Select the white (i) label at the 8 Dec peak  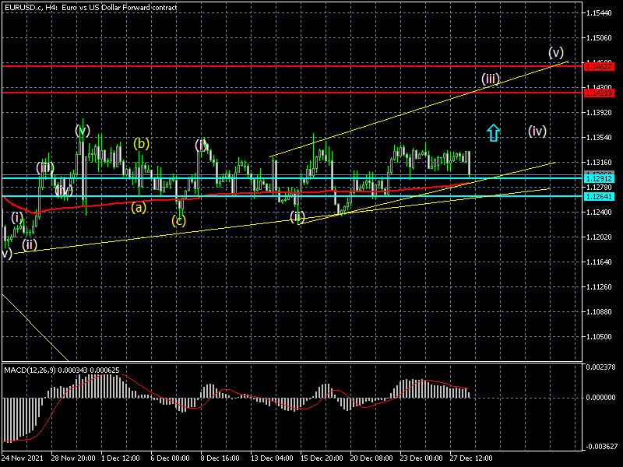click(x=201, y=146)
